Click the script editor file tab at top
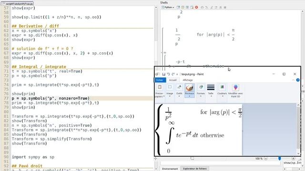This screenshot has height=171, width=305. pos(18,4)
